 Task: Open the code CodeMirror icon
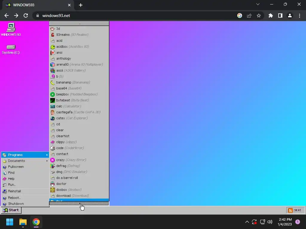point(53,148)
